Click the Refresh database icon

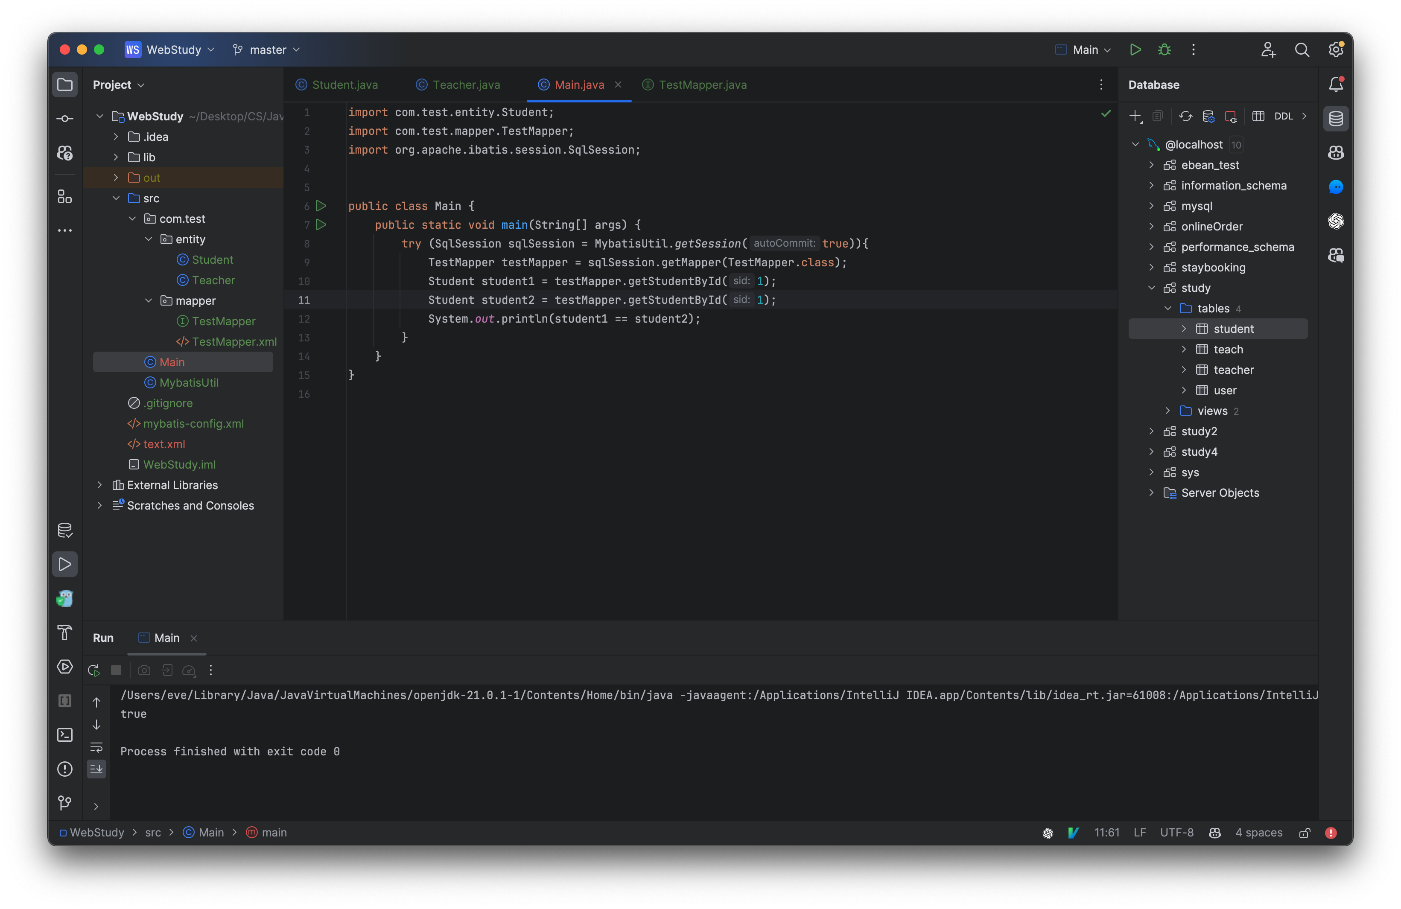click(1185, 117)
